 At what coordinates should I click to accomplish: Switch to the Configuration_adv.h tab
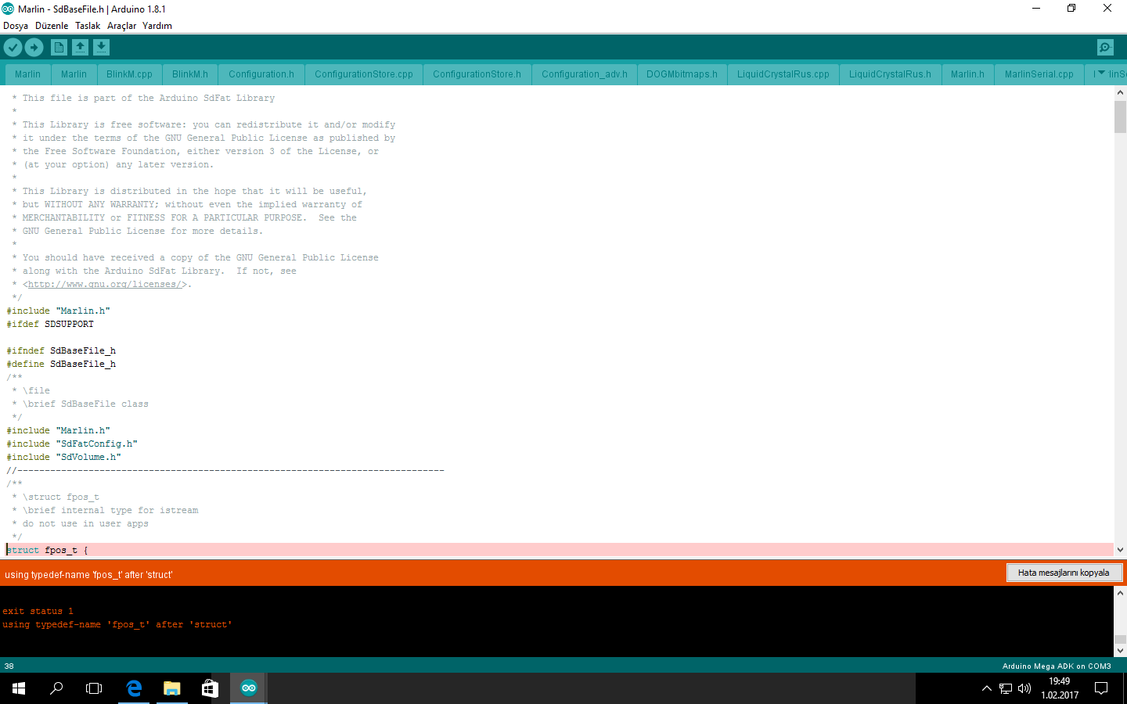click(585, 74)
